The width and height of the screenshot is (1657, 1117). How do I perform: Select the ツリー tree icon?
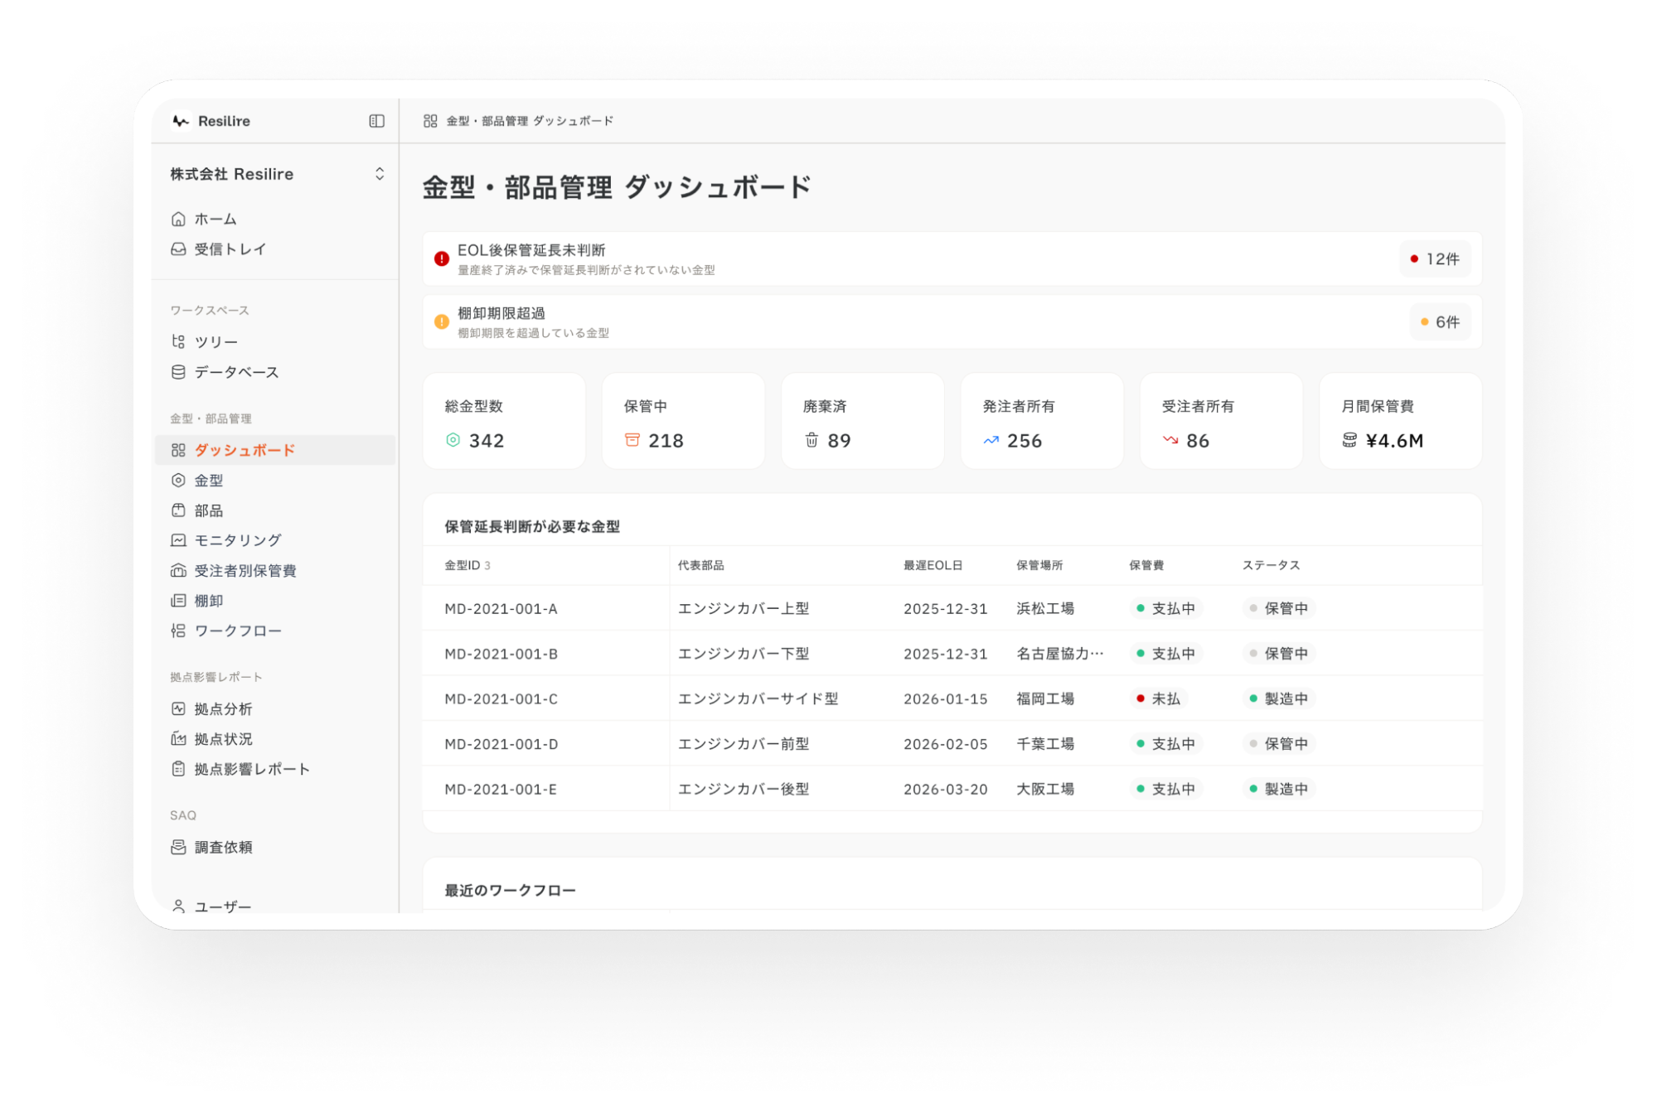[178, 341]
